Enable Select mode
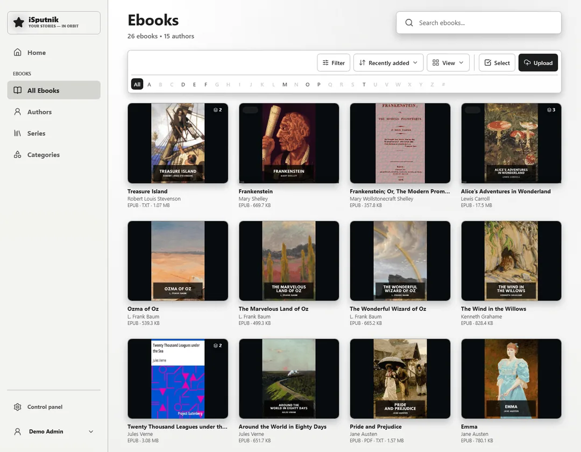Screen dimensions: 581x452 (497, 62)
